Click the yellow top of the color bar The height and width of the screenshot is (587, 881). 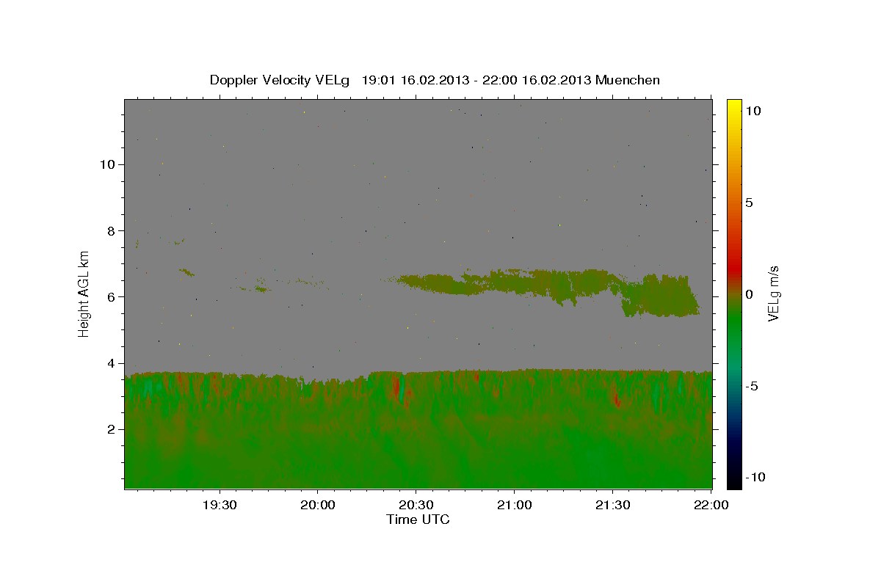[734, 105]
